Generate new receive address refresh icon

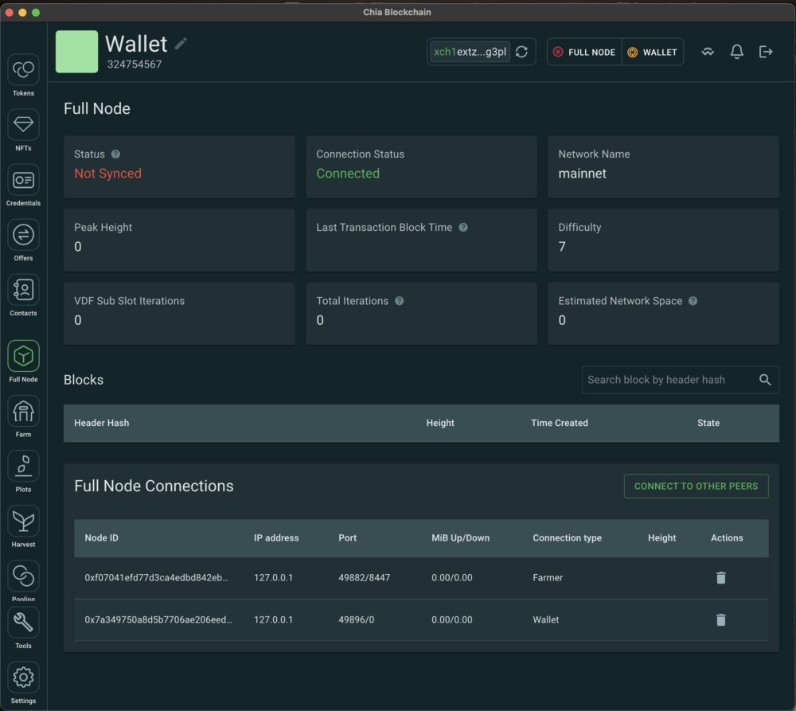tap(522, 52)
